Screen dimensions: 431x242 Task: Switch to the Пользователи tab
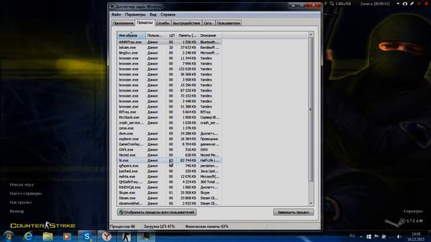[x=228, y=23]
